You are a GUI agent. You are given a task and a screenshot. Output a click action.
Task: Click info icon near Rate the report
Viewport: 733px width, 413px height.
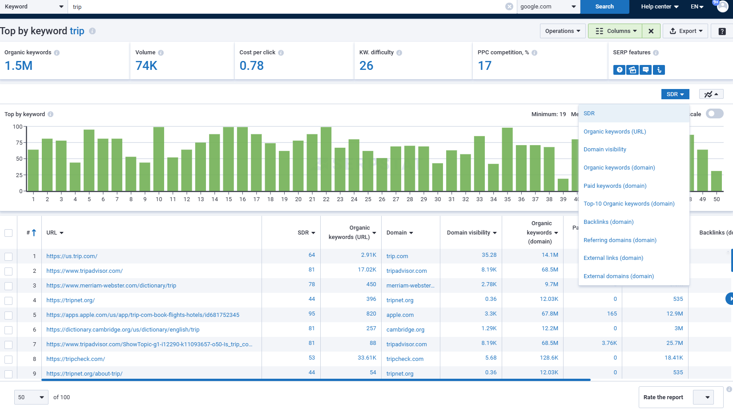pyautogui.click(x=729, y=389)
